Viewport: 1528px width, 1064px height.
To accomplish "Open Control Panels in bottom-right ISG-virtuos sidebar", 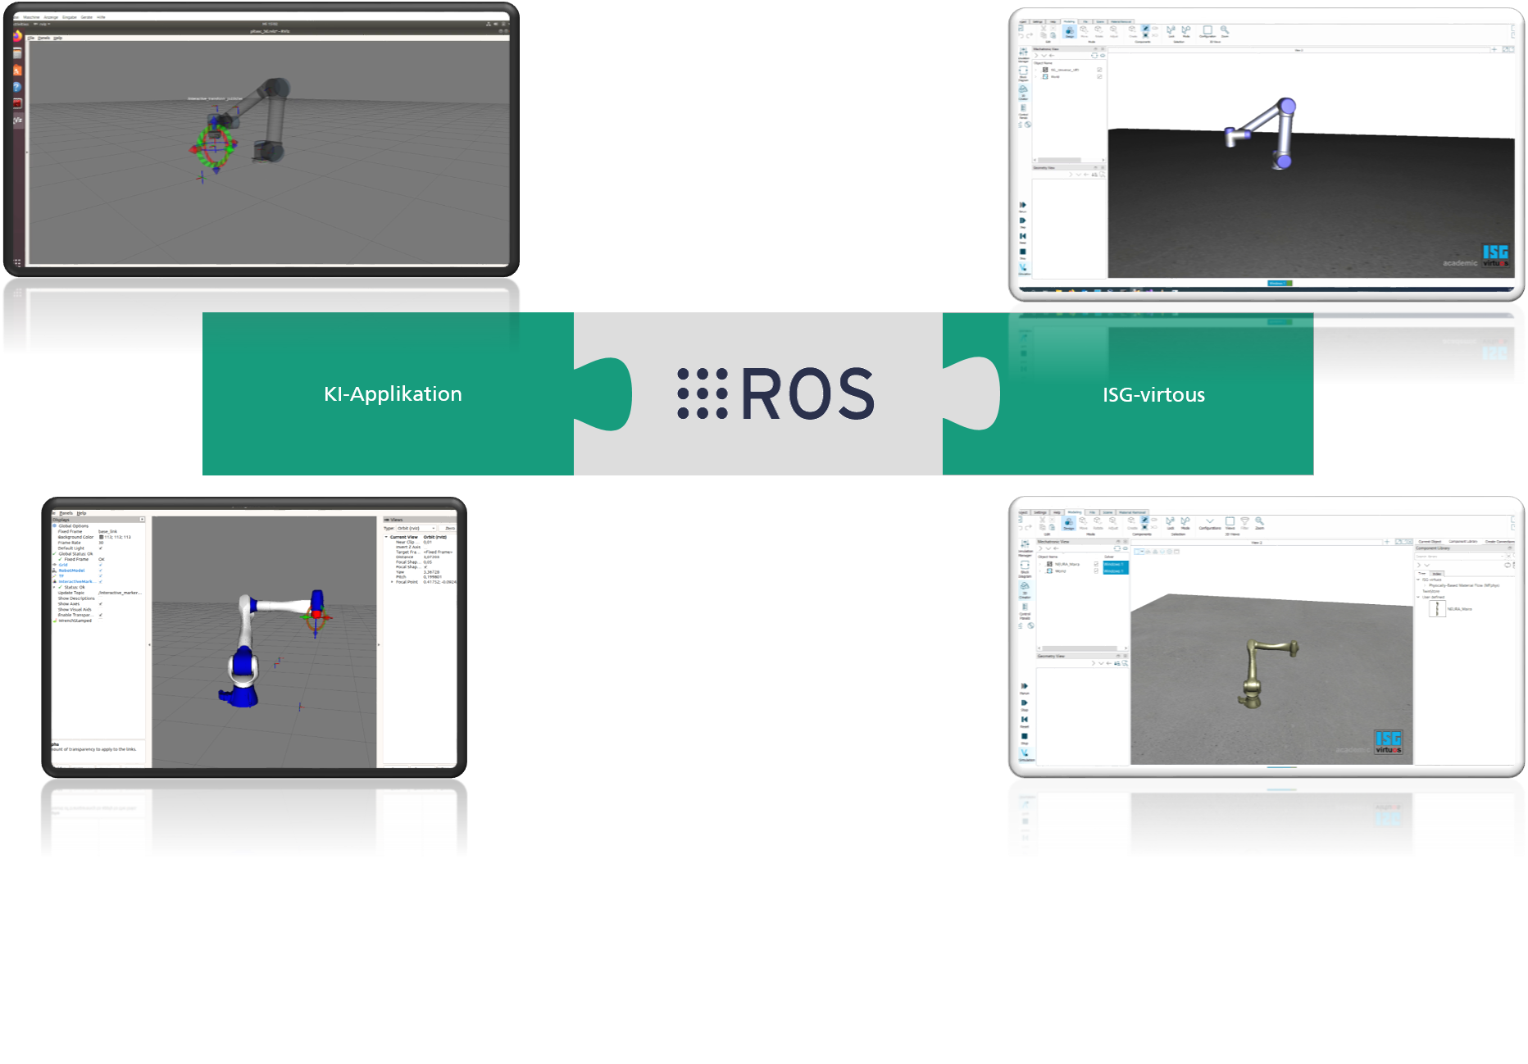I will tap(1025, 612).
